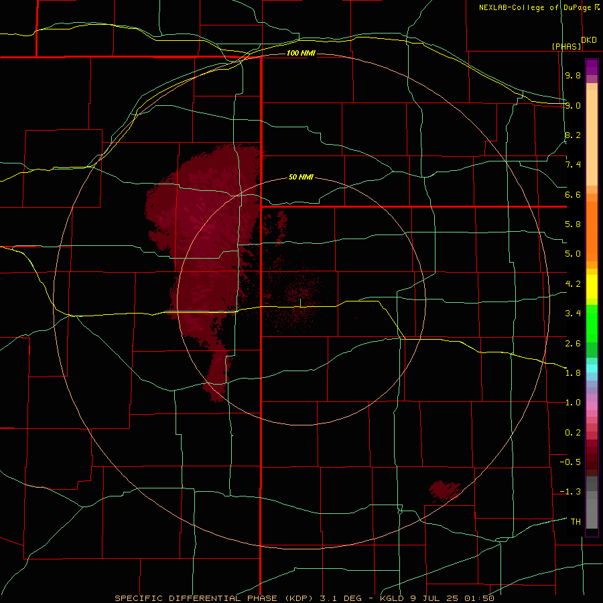This screenshot has height=603, width=603.
Task: Click the 6.6 legend value
Action: [x=573, y=194]
